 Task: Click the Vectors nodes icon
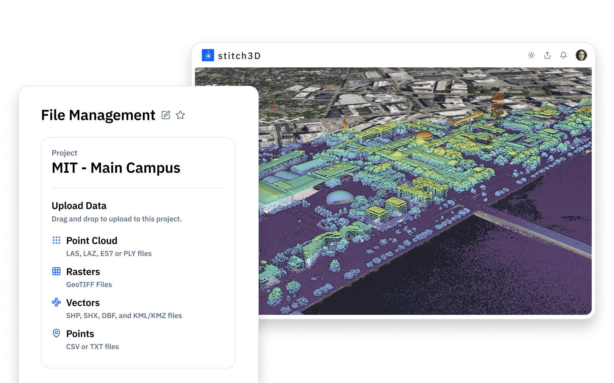coord(56,302)
